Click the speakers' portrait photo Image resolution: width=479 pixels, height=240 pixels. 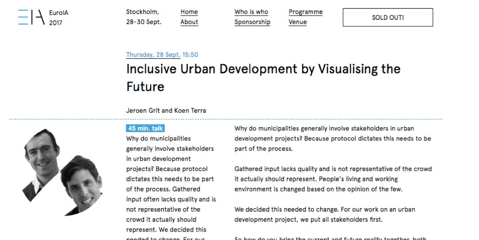click(x=62, y=172)
